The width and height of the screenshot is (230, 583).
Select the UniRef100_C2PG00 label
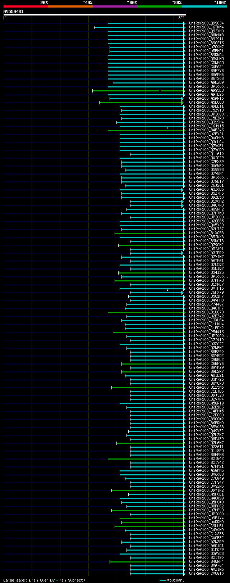(206, 415)
